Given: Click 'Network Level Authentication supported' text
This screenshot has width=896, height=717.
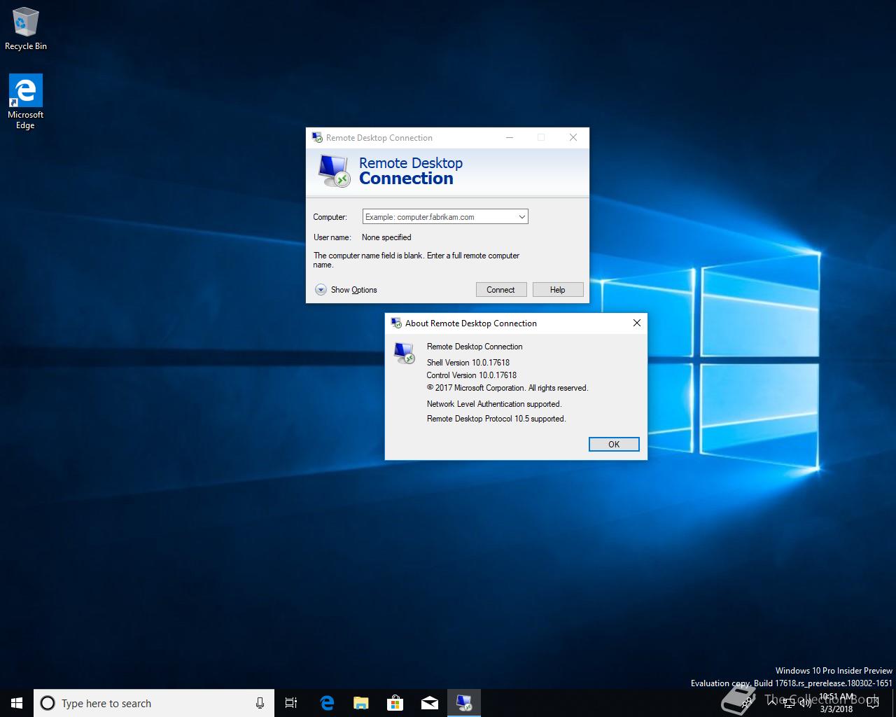Looking at the screenshot, I should point(494,404).
